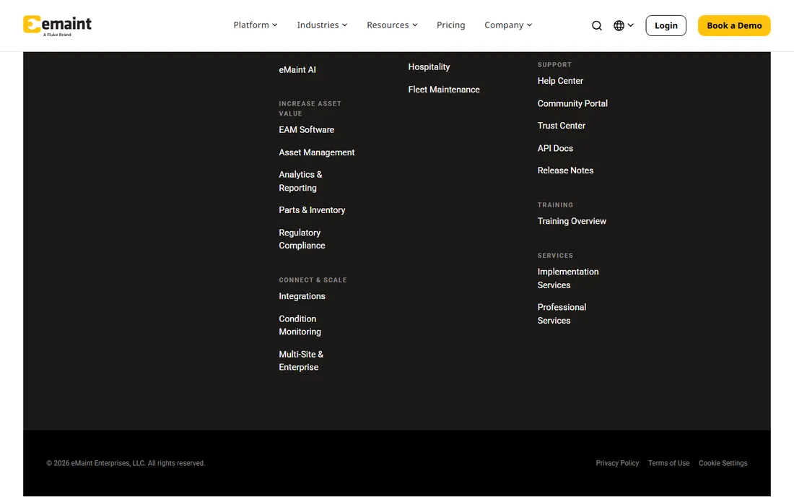Go to Fleet Maintenance
This screenshot has height=497, width=794.
(444, 89)
